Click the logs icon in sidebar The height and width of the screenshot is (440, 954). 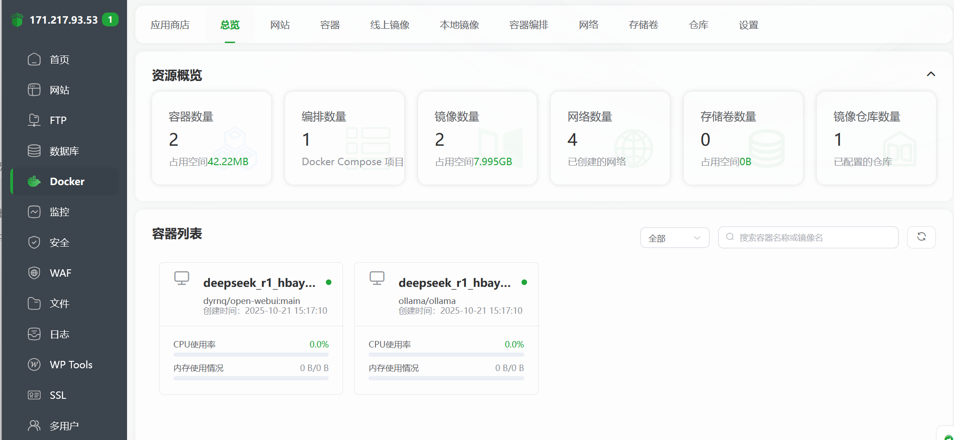[x=34, y=334]
